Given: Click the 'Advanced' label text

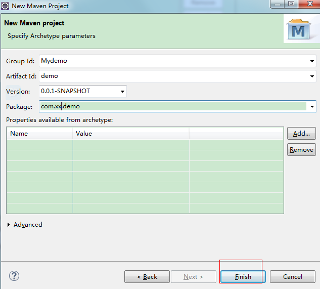Looking at the screenshot, I should [28, 225].
